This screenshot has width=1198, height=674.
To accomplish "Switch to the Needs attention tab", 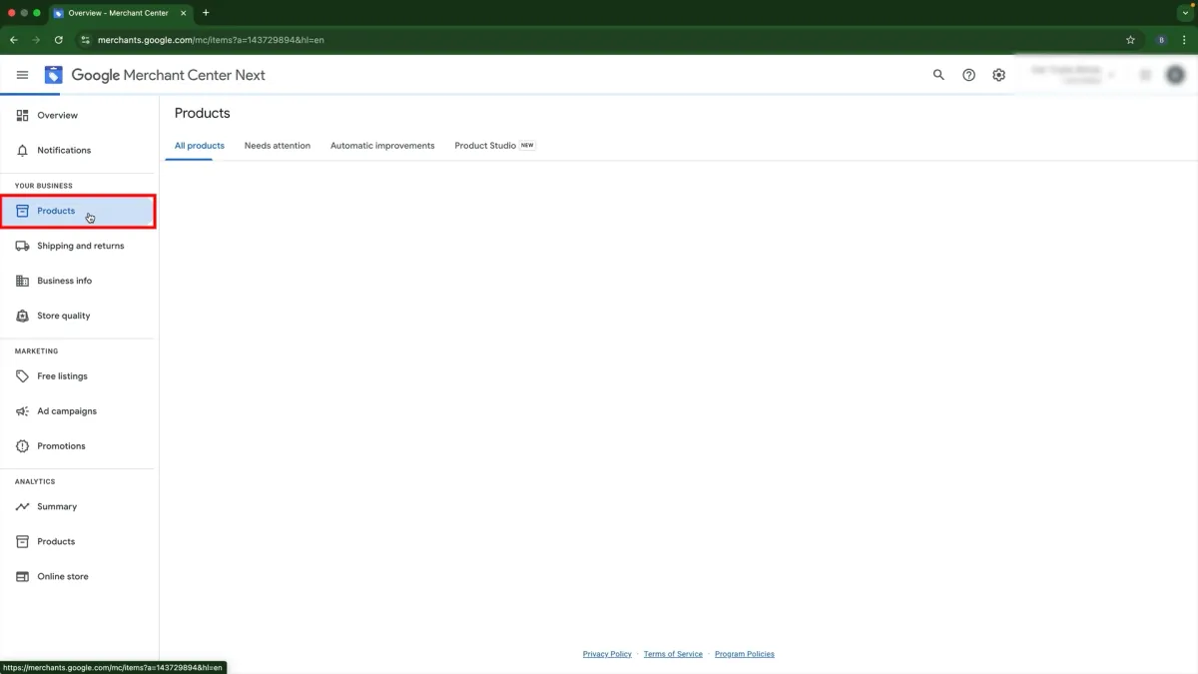I will 278,146.
